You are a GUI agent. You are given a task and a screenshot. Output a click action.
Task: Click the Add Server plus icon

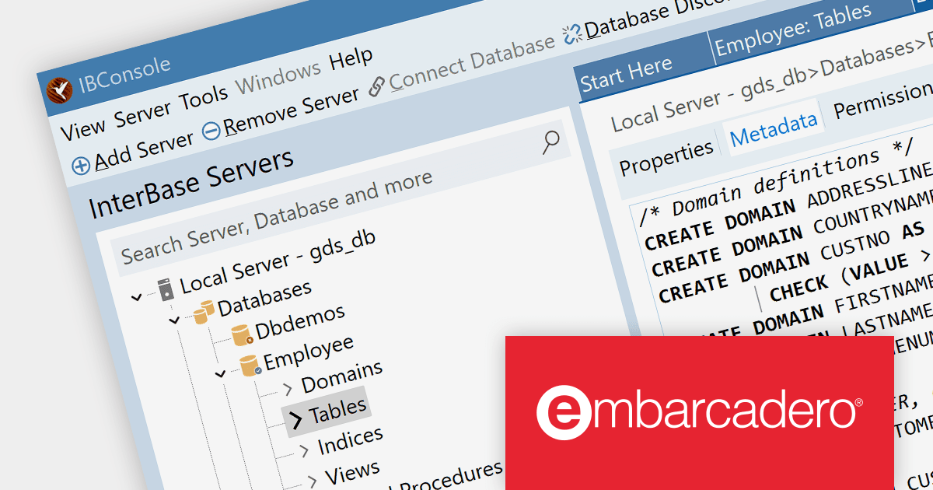81,166
